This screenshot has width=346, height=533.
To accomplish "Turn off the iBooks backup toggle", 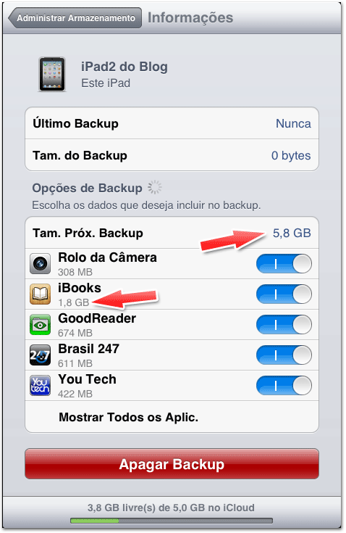I will click(x=284, y=294).
